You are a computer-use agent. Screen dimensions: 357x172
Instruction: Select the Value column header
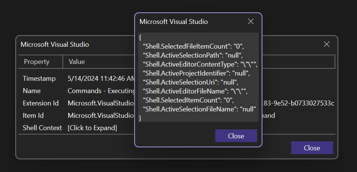pos(77,62)
